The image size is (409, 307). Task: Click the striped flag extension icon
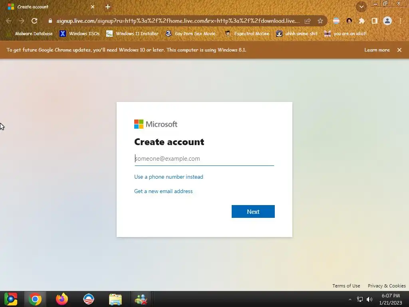tap(336, 21)
